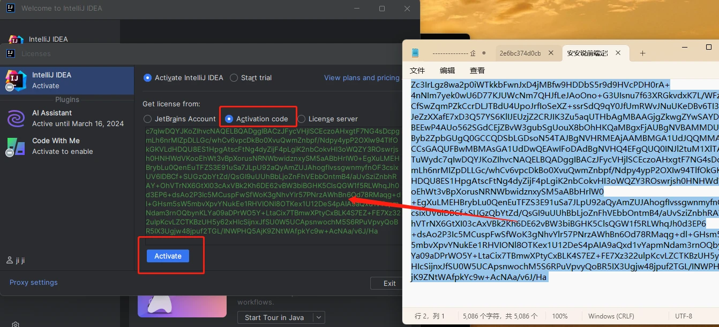Click the IntelliJ IDEA logo in Welcome sidebar
719x327 pixels.
(x=16, y=39)
